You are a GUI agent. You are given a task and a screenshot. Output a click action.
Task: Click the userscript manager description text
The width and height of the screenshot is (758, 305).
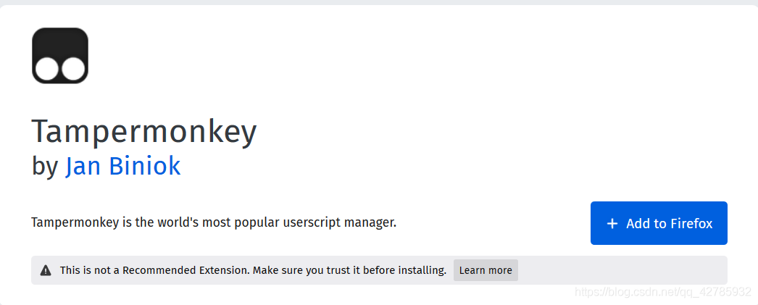click(214, 222)
